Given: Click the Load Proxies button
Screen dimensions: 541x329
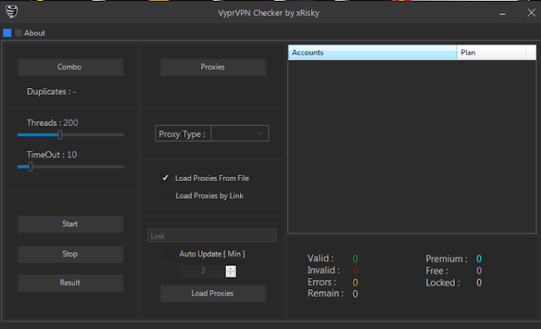Looking at the screenshot, I should (x=213, y=293).
